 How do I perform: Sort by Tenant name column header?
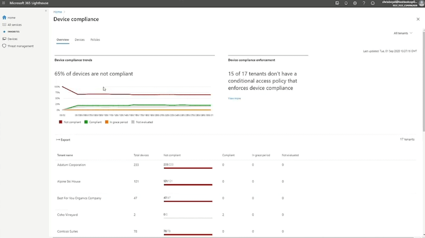(65, 155)
